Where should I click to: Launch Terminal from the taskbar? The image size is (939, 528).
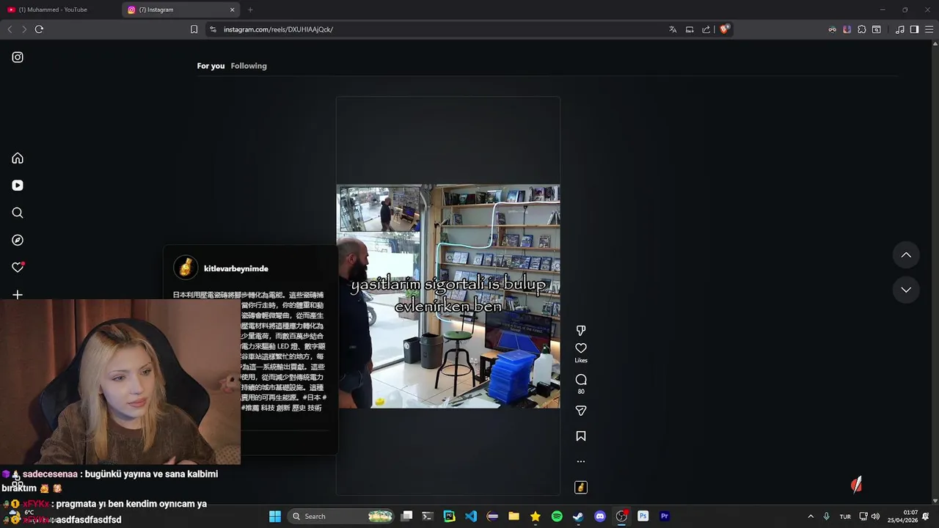[x=428, y=516]
